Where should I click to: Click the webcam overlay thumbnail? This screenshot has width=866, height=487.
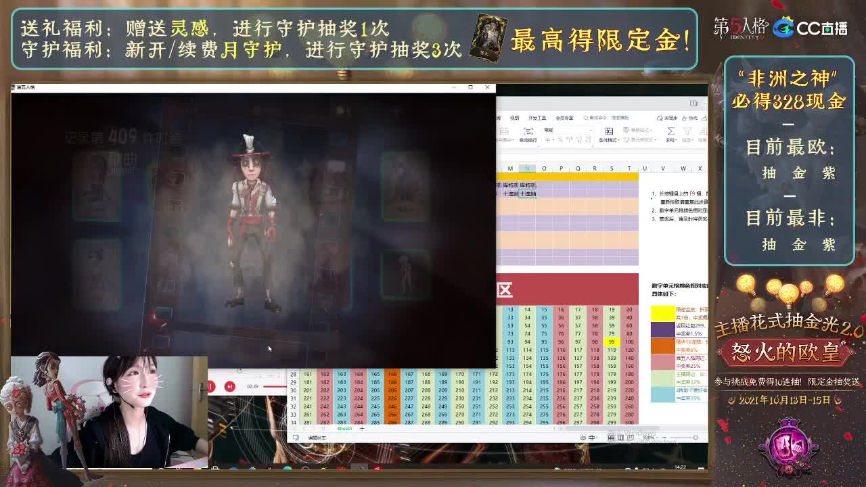click(110, 411)
